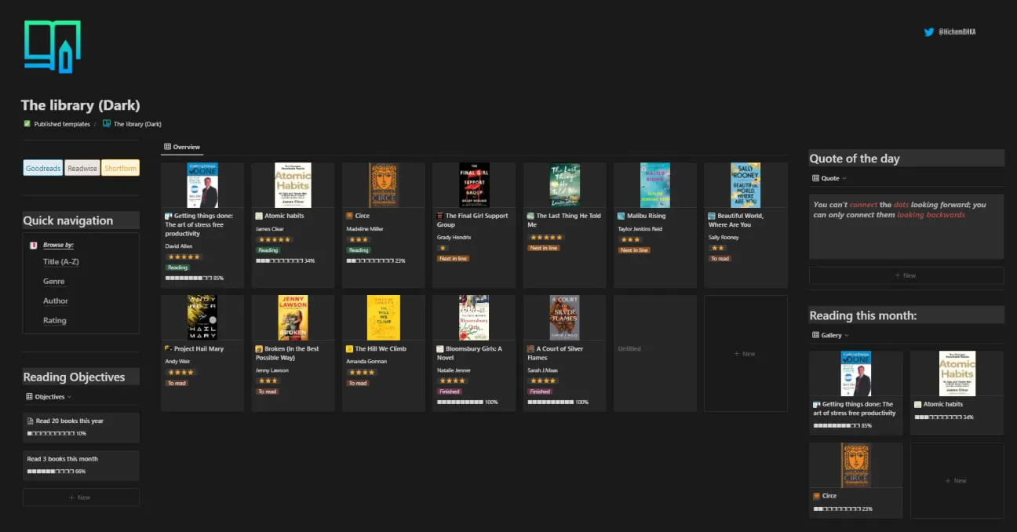Add new quote with + New button
Viewport: 1017px width, 532px height.
[906, 275]
